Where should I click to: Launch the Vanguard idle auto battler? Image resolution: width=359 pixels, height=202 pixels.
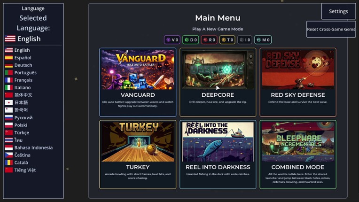138,82
